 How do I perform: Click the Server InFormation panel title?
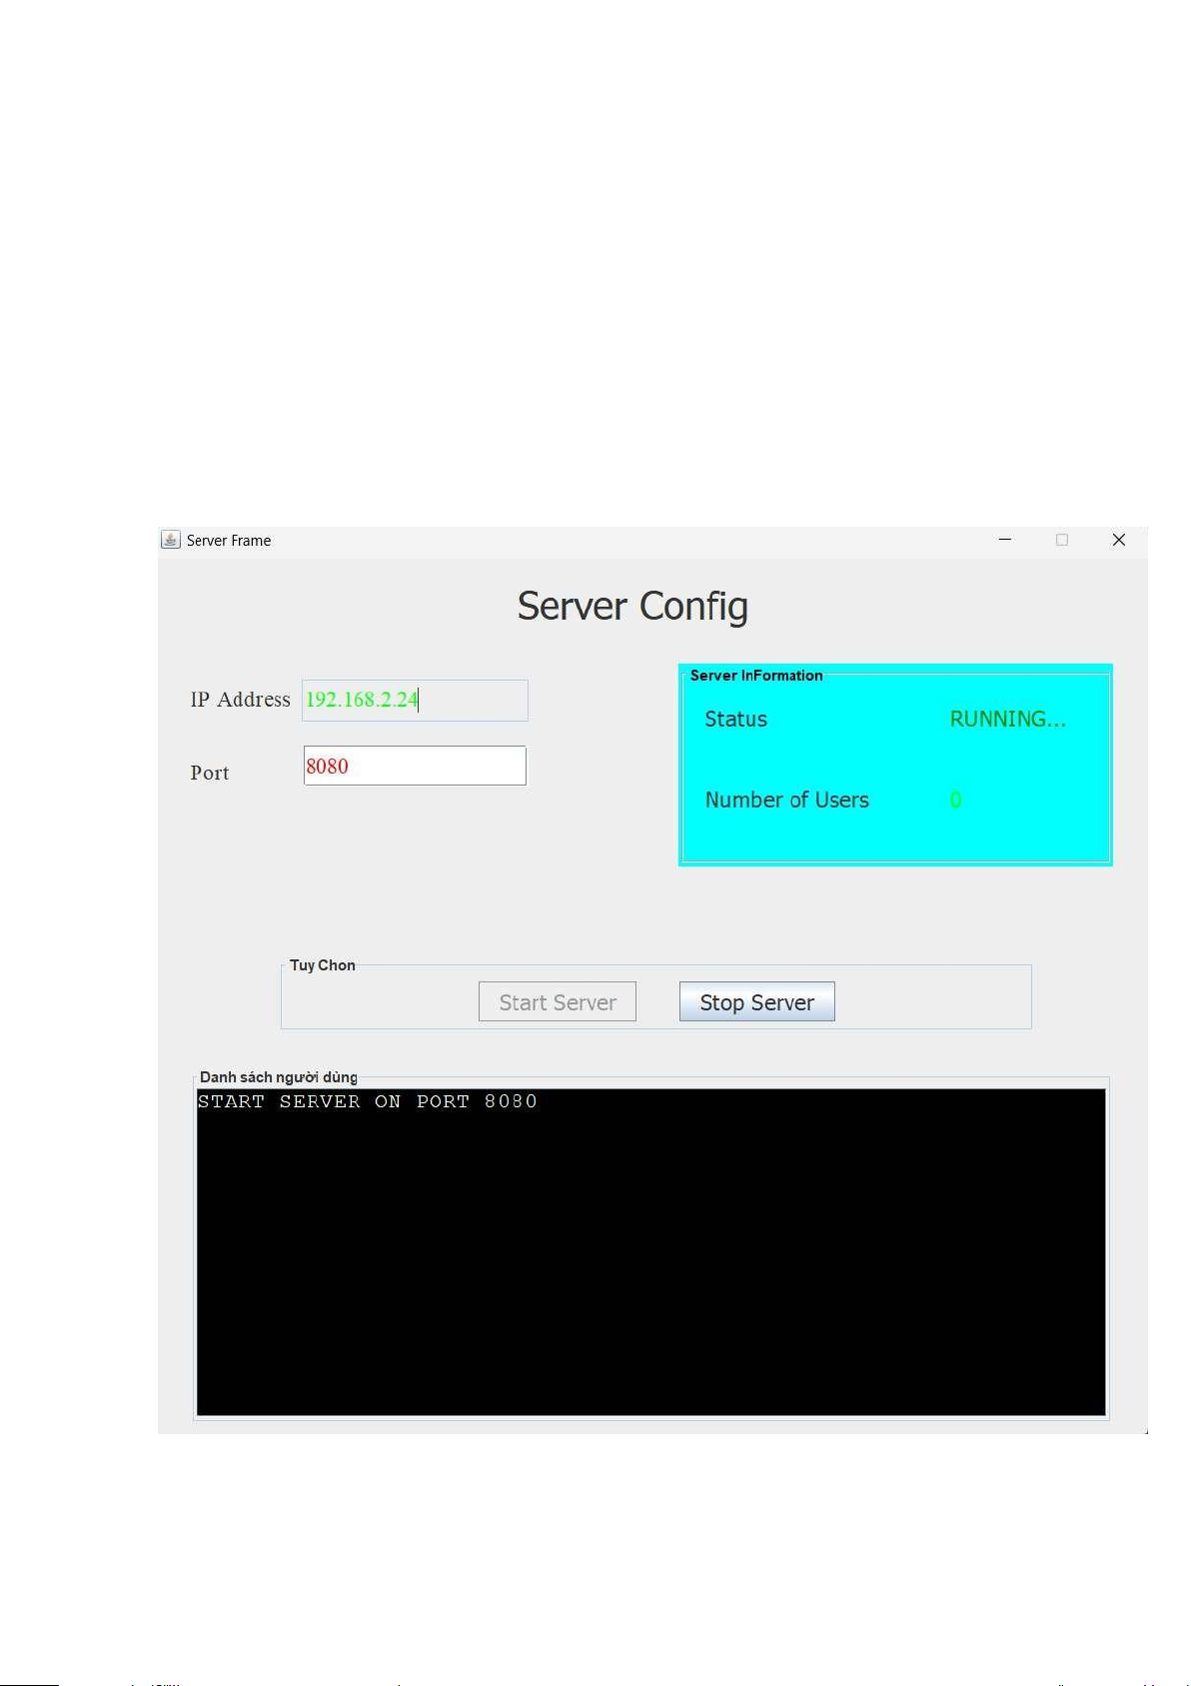tap(756, 676)
